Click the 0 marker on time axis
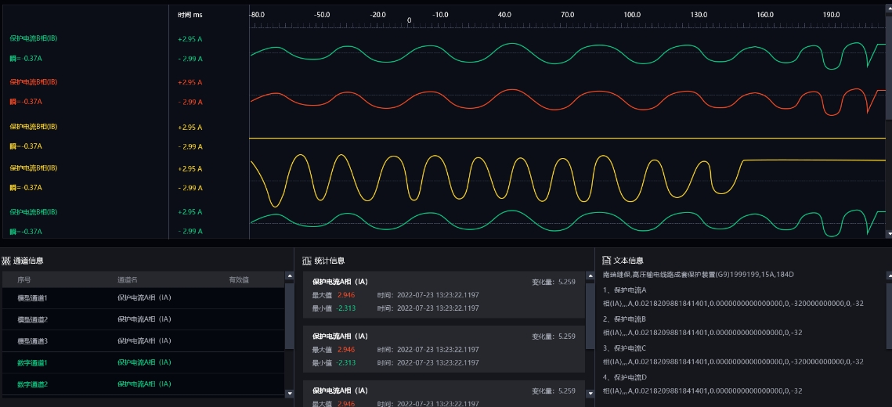 pos(409,20)
